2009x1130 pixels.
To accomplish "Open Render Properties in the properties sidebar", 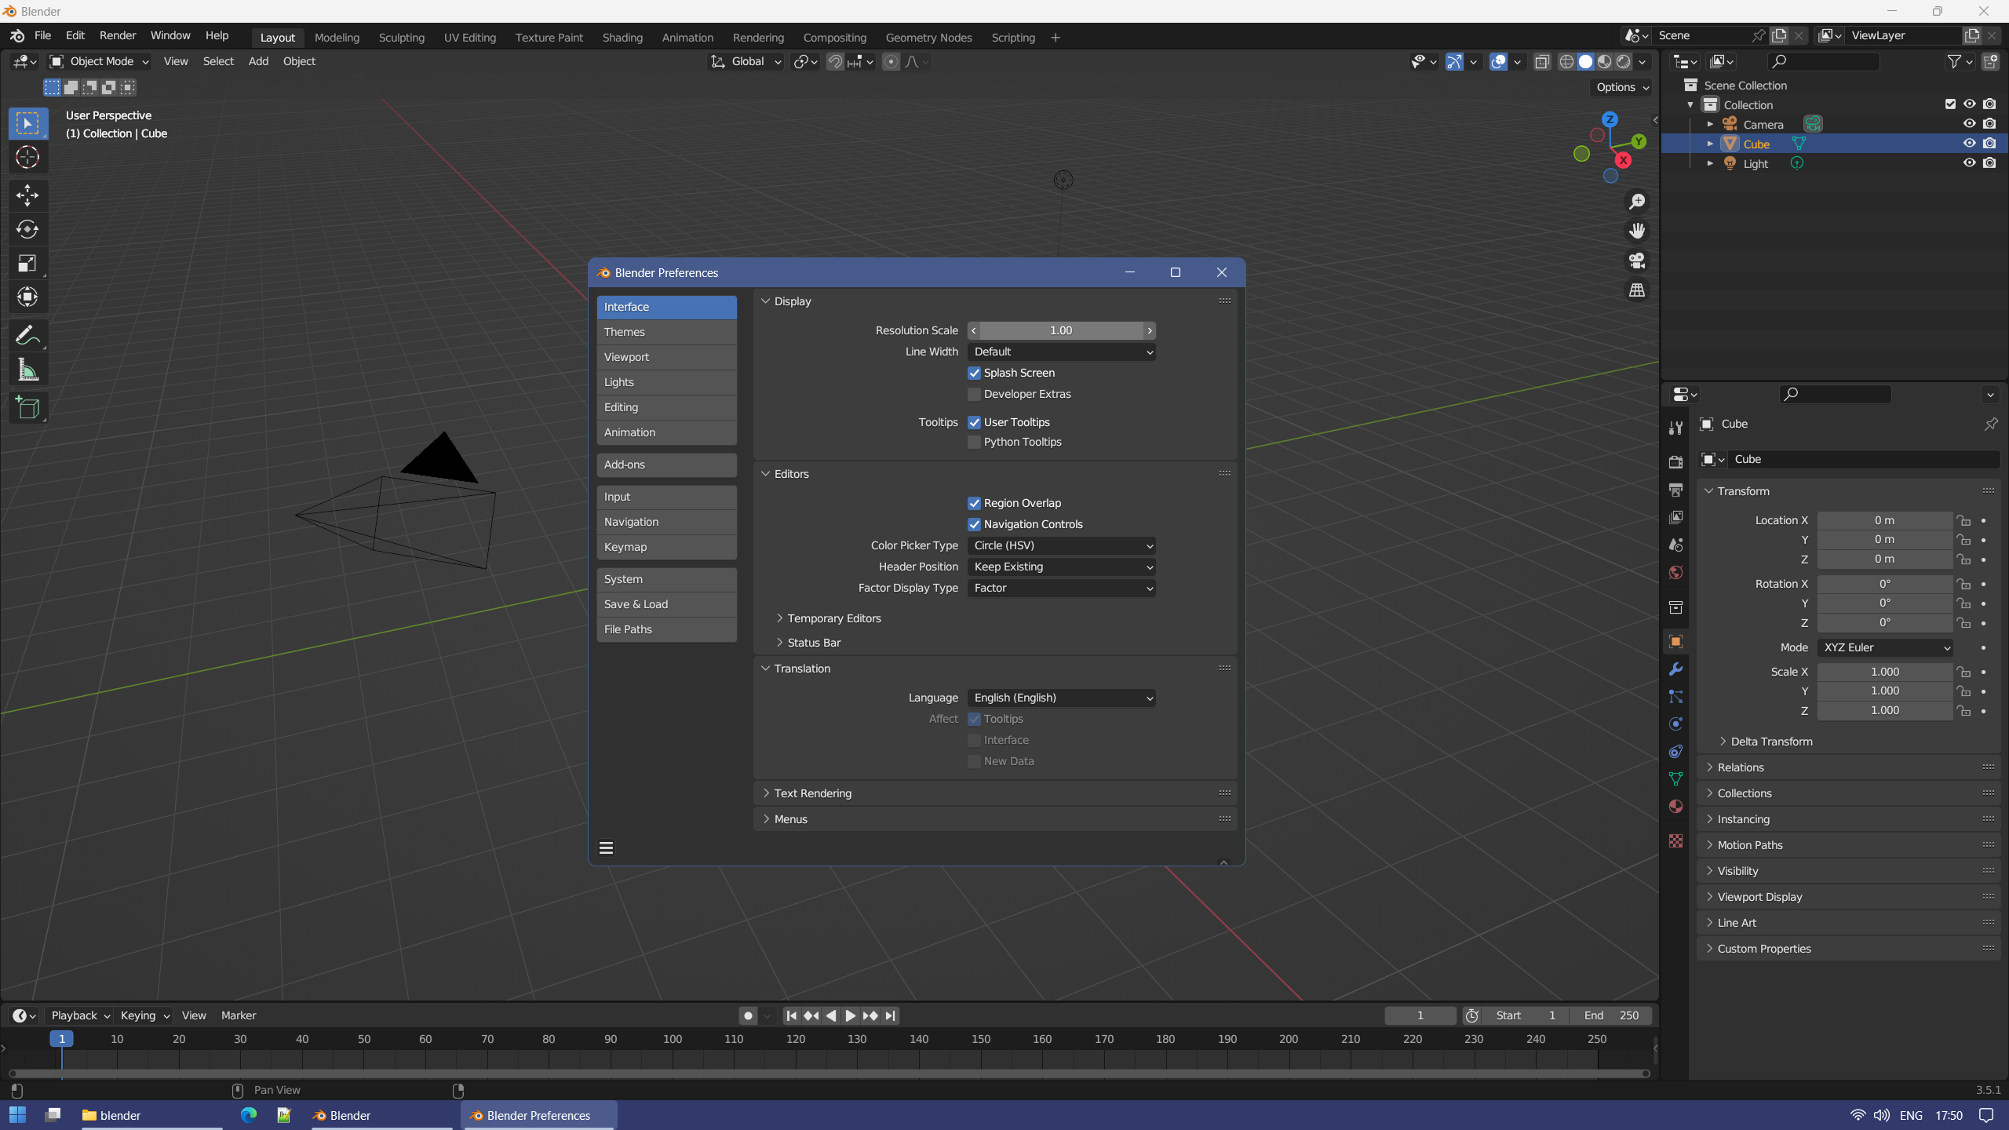I will (1675, 462).
